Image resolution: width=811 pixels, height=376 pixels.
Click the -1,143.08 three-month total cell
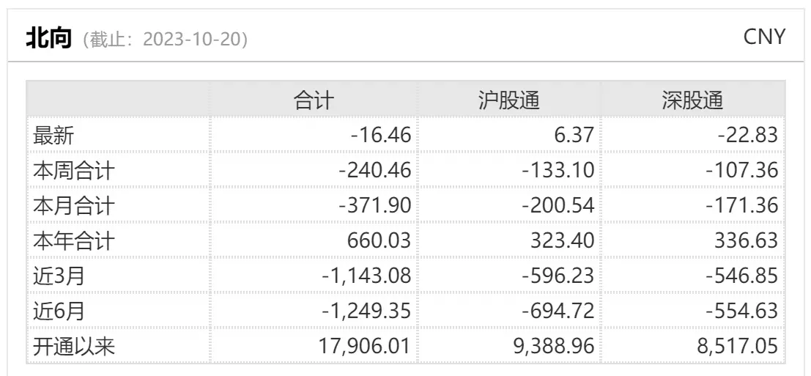pyautogui.click(x=366, y=276)
